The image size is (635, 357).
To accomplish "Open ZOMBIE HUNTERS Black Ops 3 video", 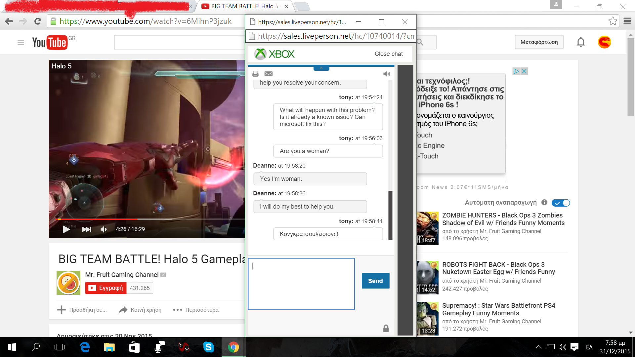I will (x=503, y=219).
